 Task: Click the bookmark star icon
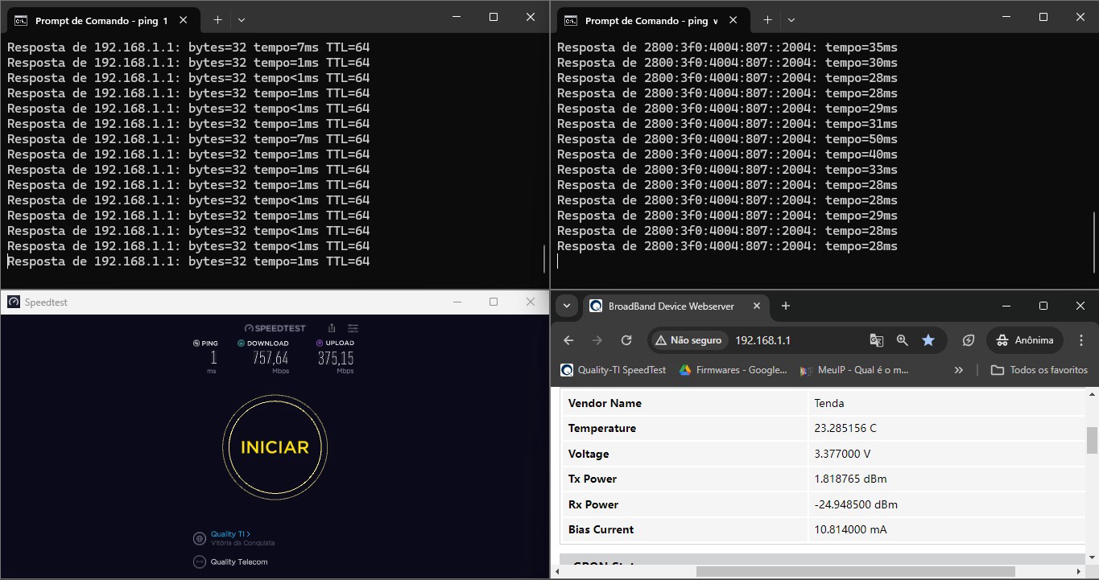928,340
